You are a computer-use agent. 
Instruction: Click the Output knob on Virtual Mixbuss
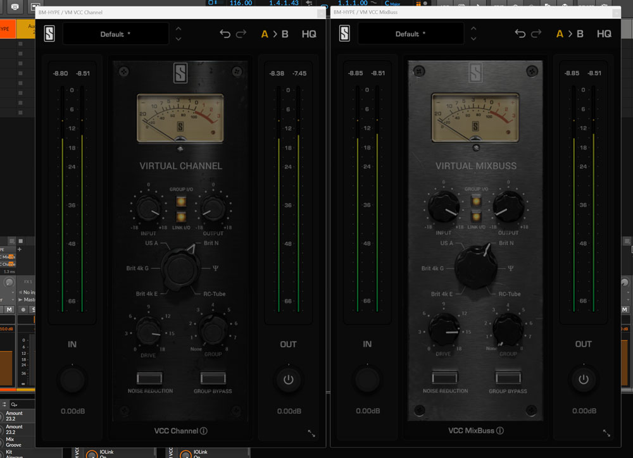point(508,207)
